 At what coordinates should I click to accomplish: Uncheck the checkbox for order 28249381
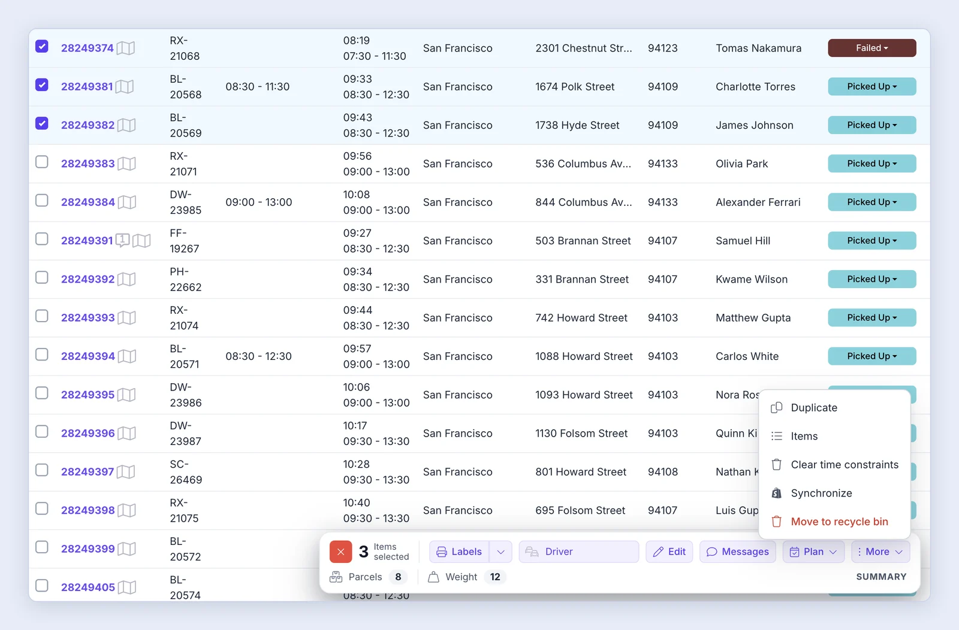click(42, 84)
